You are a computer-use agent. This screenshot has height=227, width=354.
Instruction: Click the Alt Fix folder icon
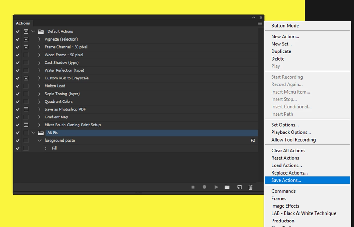pyautogui.click(x=41, y=133)
